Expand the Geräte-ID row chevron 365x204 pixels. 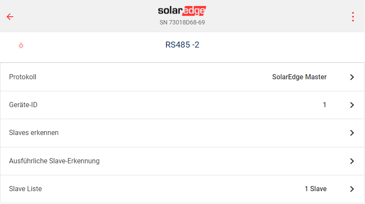click(x=352, y=105)
